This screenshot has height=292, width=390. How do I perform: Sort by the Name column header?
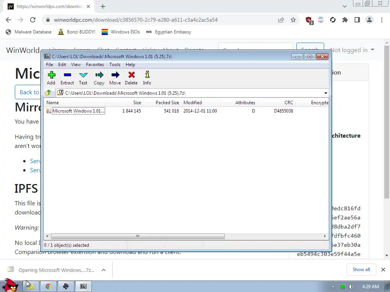[x=74, y=103]
